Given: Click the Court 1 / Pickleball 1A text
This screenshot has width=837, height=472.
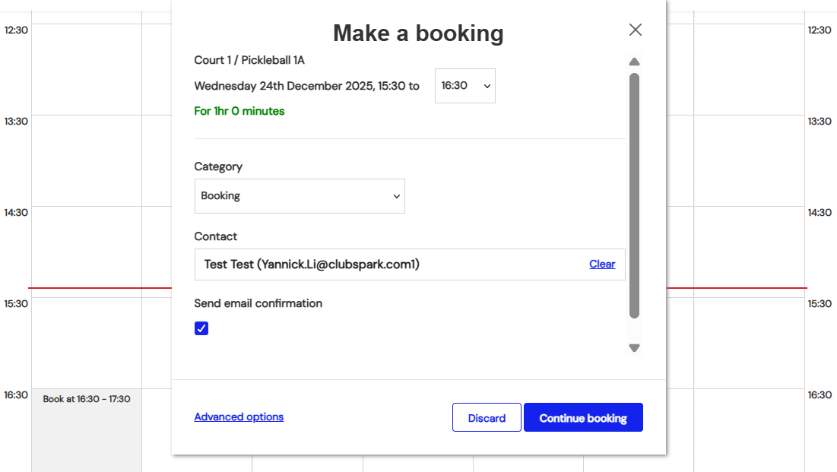Looking at the screenshot, I should 249,60.
